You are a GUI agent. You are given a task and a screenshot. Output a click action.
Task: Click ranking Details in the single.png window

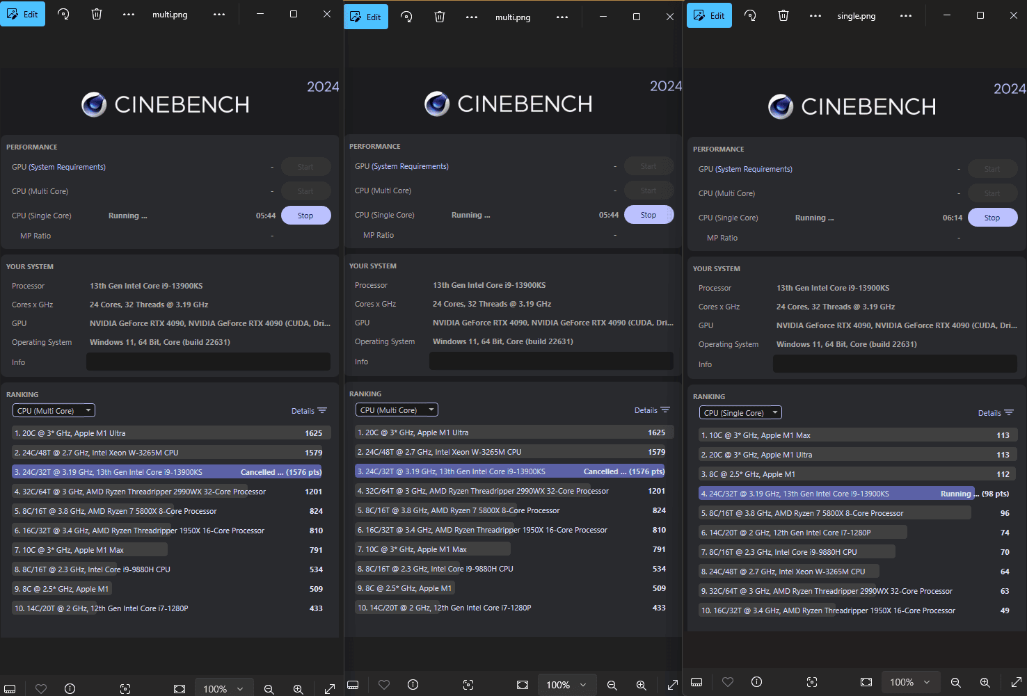coord(996,413)
